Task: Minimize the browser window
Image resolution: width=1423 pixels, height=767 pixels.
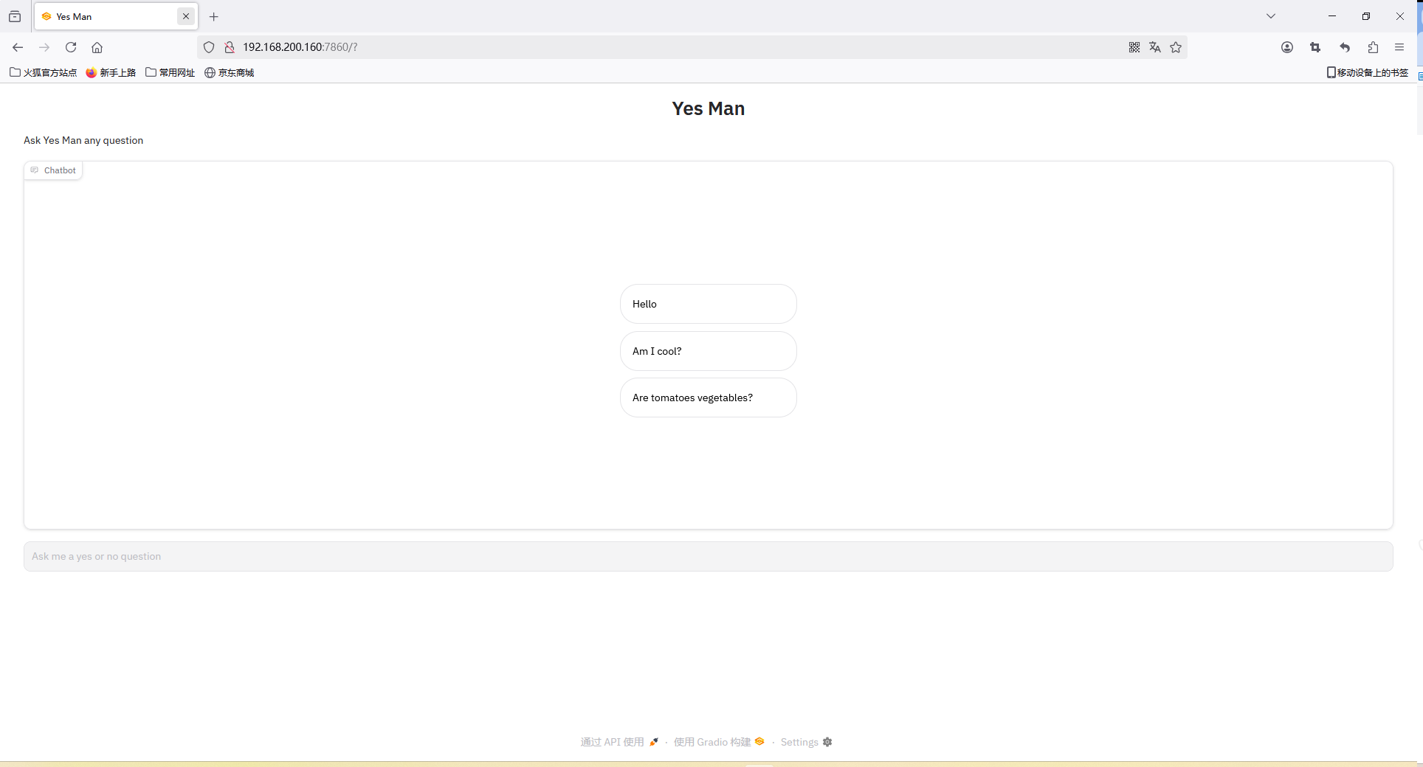Action: point(1332,16)
